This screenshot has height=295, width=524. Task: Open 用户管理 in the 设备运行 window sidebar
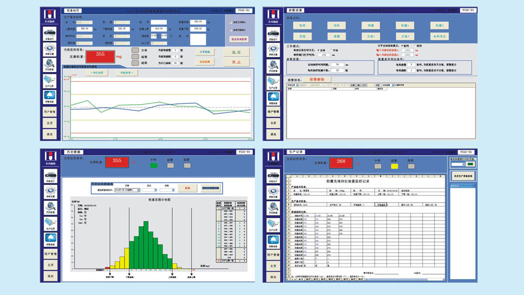pyautogui.click(x=50, y=112)
